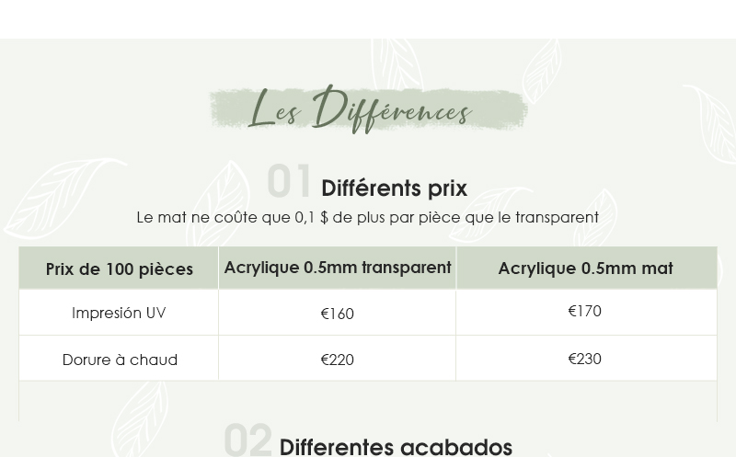Click the €220 price cell
This screenshot has height=457, width=736.
(x=337, y=360)
